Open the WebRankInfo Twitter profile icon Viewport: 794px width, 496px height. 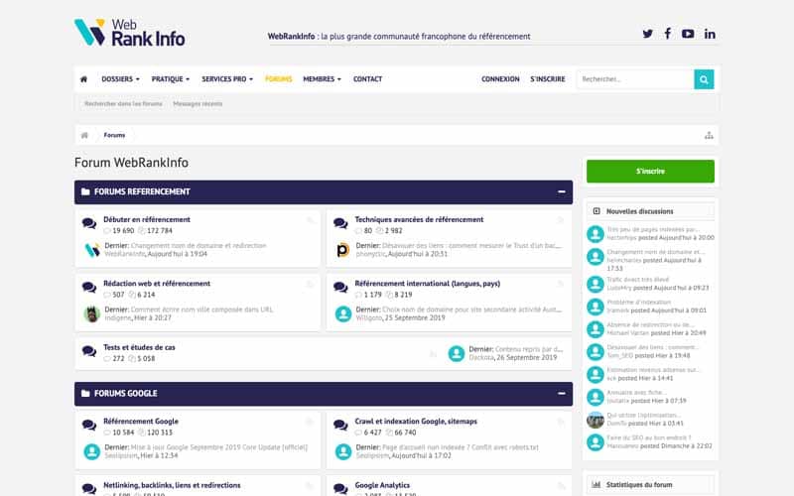[x=648, y=34]
